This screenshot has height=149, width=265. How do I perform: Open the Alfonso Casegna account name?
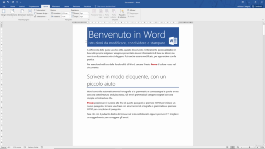click(243, 7)
